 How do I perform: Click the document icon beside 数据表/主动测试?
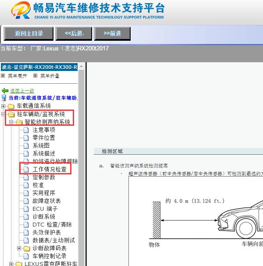pyautogui.click(x=26, y=241)
